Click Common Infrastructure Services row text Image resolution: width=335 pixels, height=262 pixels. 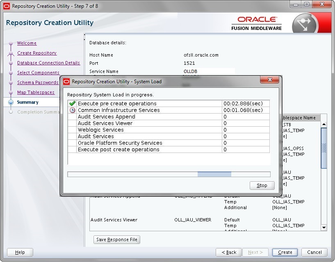click(x=119, y=110)
